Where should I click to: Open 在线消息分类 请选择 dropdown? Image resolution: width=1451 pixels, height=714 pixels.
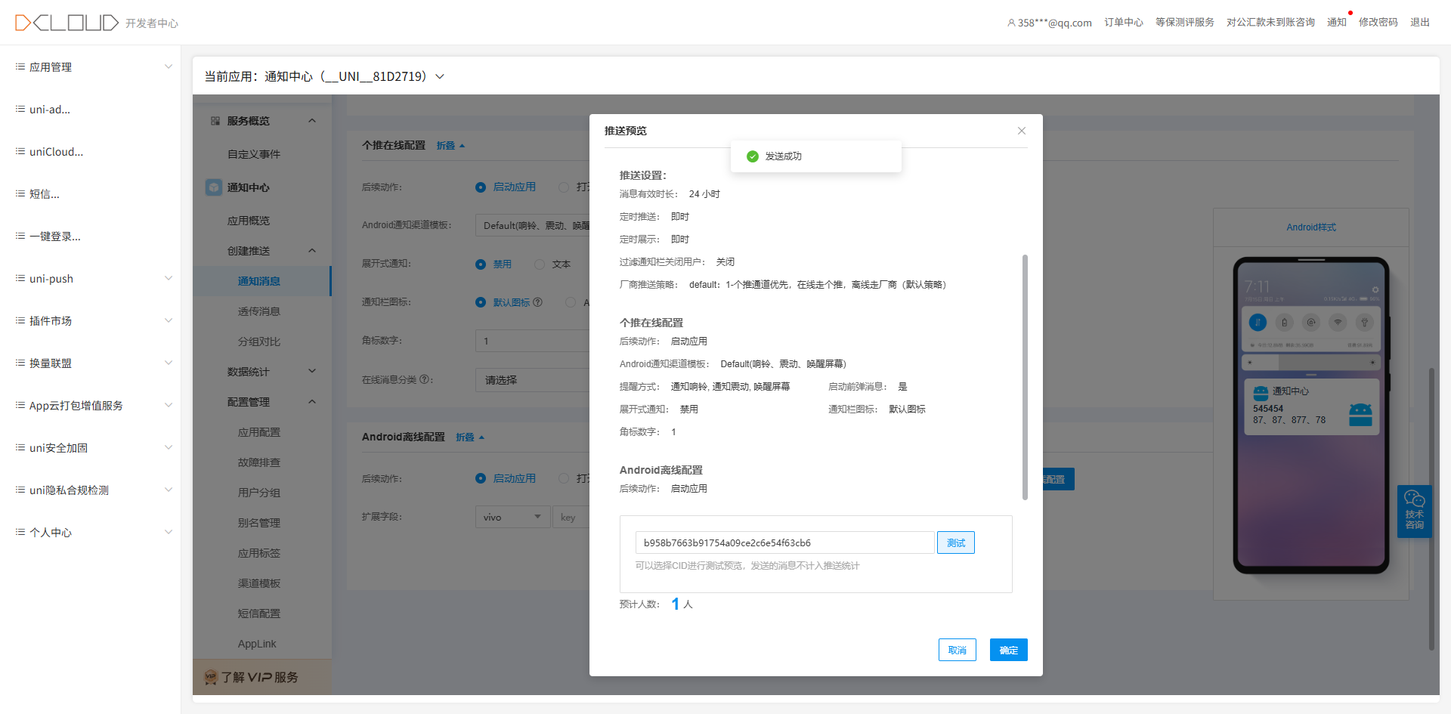(x=532, y=380)
